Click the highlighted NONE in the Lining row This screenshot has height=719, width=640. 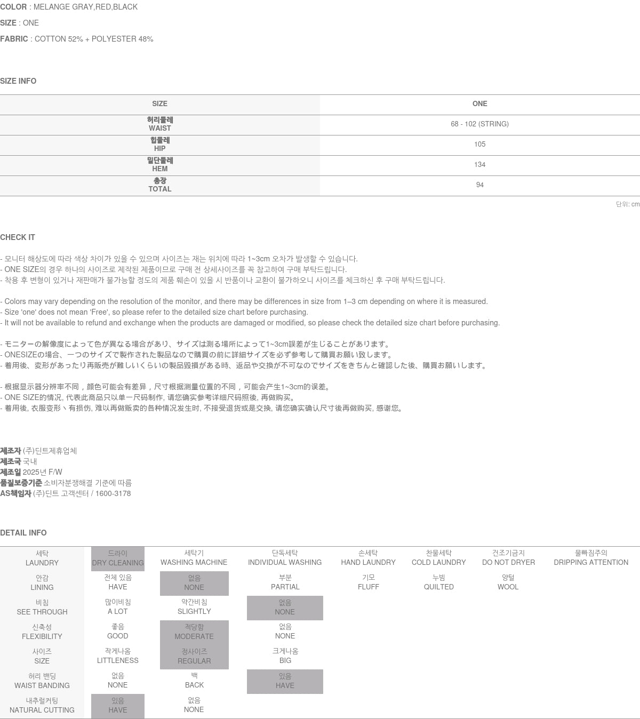194,583
